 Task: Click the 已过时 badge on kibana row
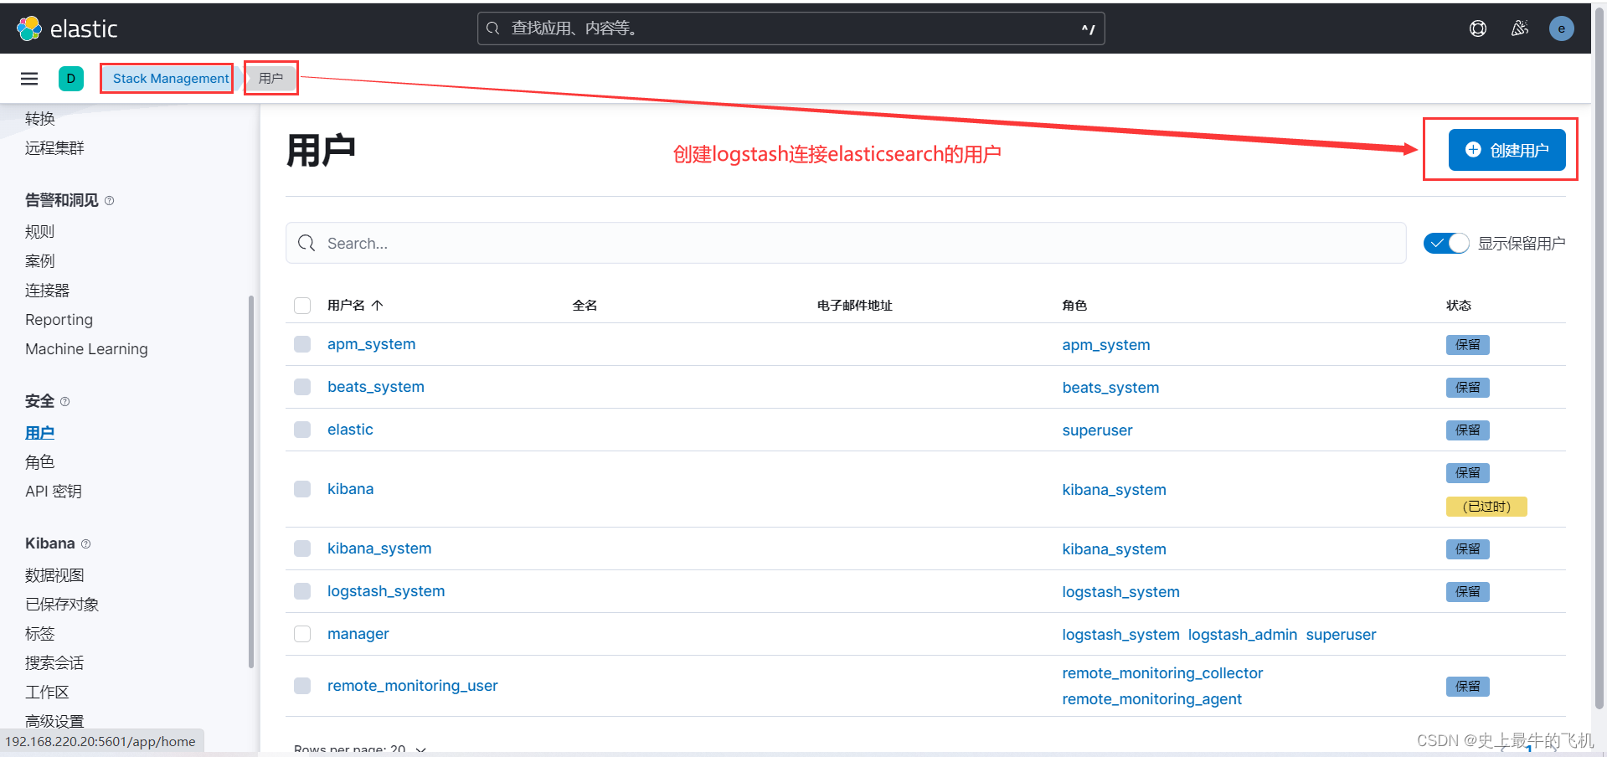tap(1486, 507)
